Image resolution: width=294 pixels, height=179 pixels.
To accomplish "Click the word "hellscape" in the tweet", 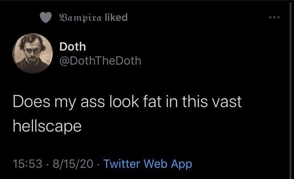I will pos(47,126).
